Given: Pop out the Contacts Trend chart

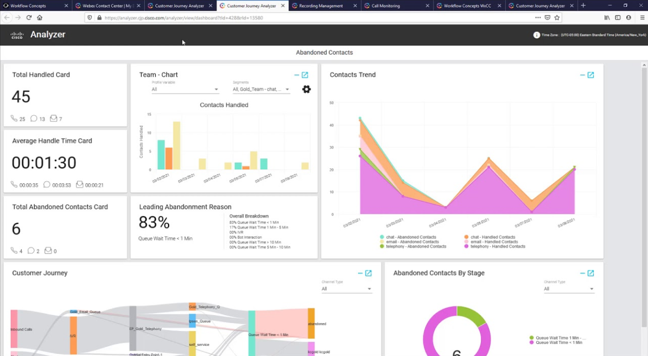Looking at the screenshot, I should tap(591, 75).
